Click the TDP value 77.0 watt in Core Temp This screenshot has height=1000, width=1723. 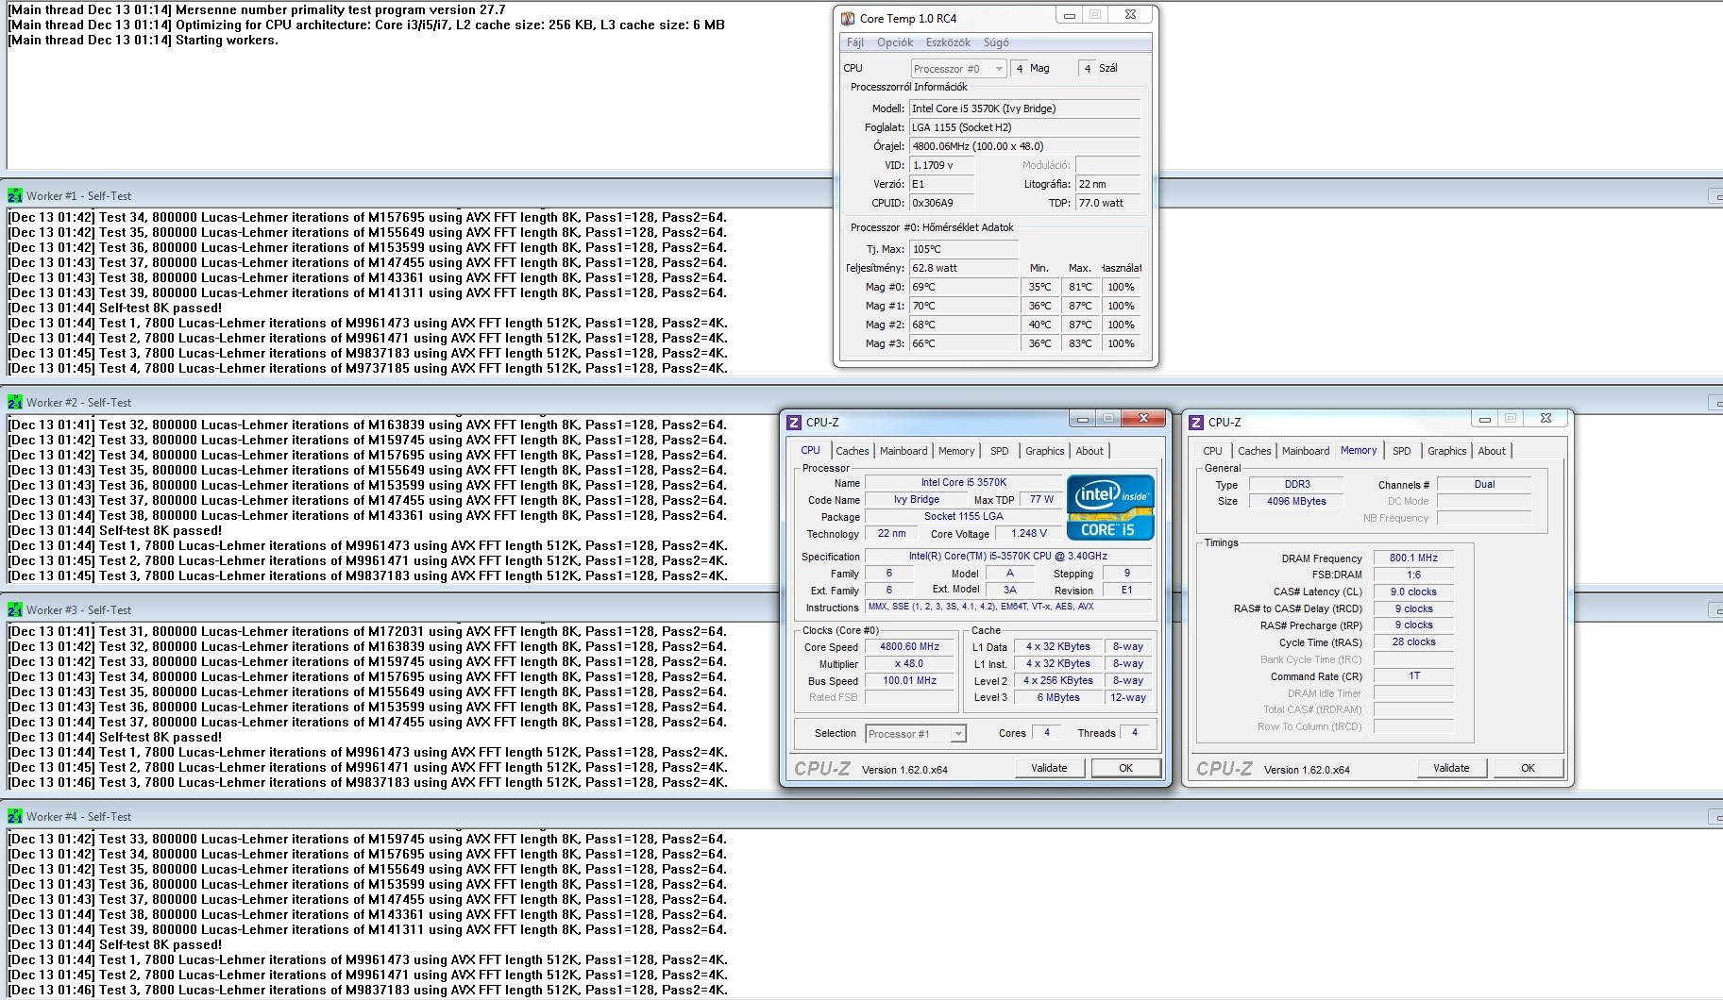coord(1108,203)
